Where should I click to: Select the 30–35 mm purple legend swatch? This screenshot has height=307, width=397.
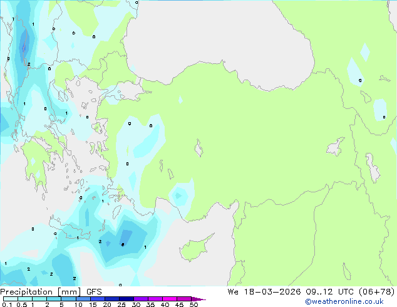[x=141, y=299]
